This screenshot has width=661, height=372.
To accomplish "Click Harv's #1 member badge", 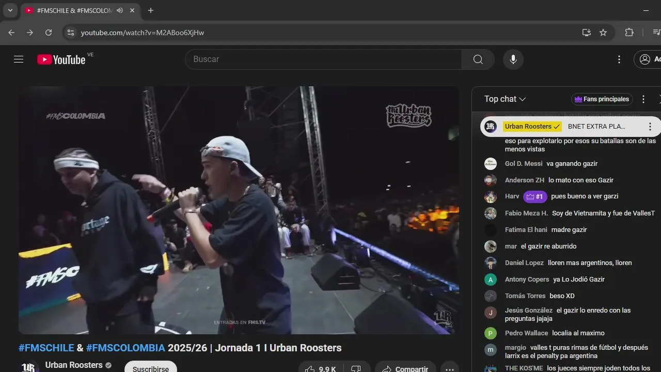I will click(535, 197).
